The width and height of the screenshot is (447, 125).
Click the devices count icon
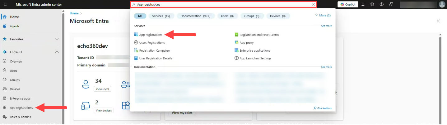tap(86, 106)
